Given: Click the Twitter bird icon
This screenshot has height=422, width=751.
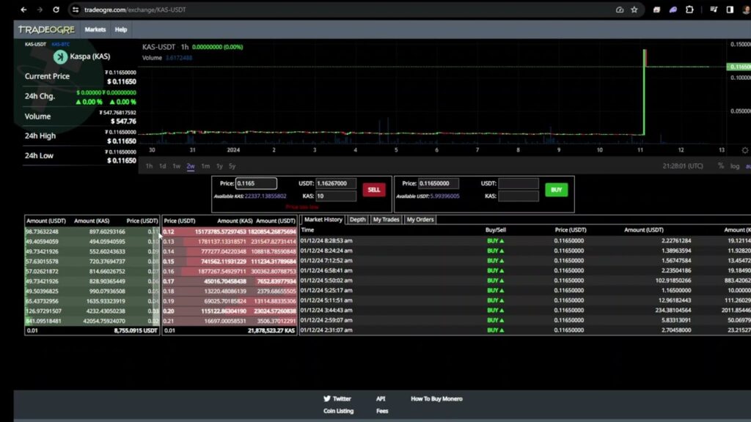Looking at the screenshot, I should [326, 399].
